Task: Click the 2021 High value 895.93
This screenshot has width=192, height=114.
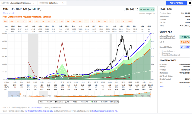Action: pyautogui.click(x=121, y=29)
